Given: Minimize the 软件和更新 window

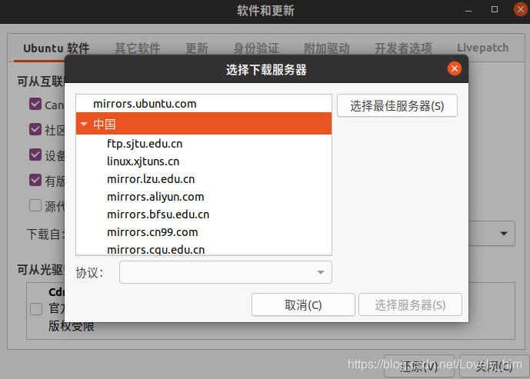Looking at the screenshot, I should click(468, 11).
